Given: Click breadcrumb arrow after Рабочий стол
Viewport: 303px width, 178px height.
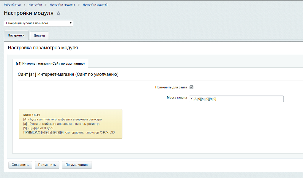Looking at the screenshot, I should pyautogui.click(x=25, y=5).
